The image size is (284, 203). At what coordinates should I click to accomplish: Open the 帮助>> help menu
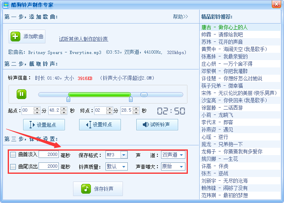pyautogui.click(x=181, y=17)
